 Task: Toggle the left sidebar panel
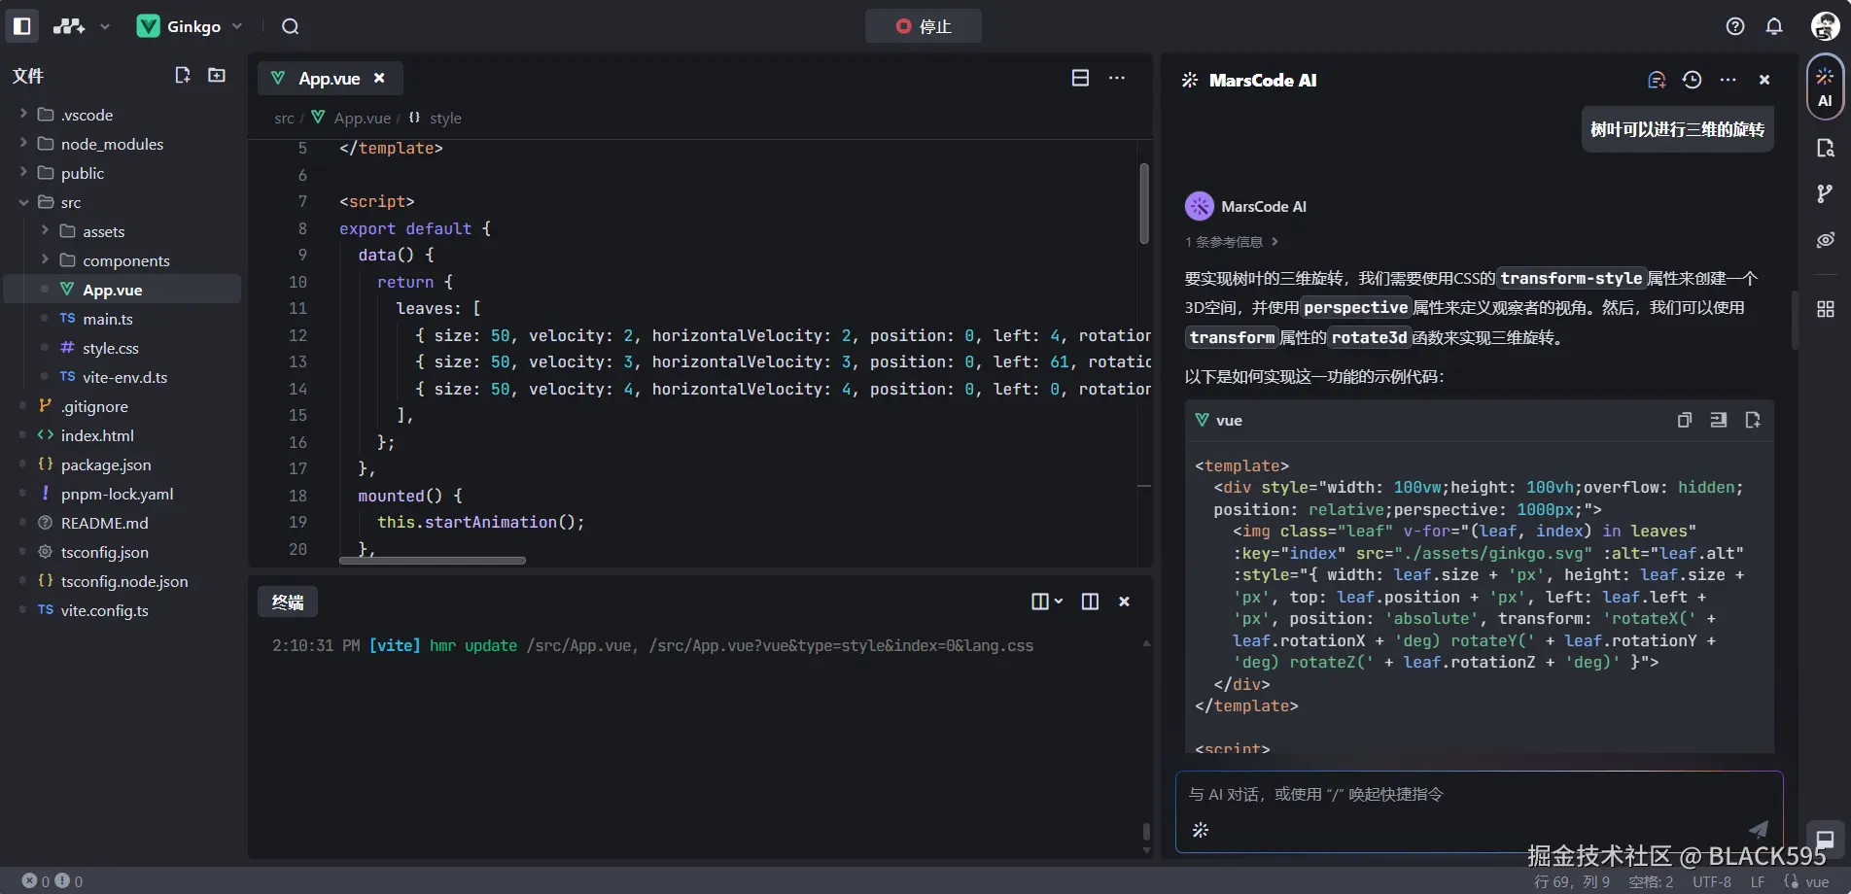point(22,26)
